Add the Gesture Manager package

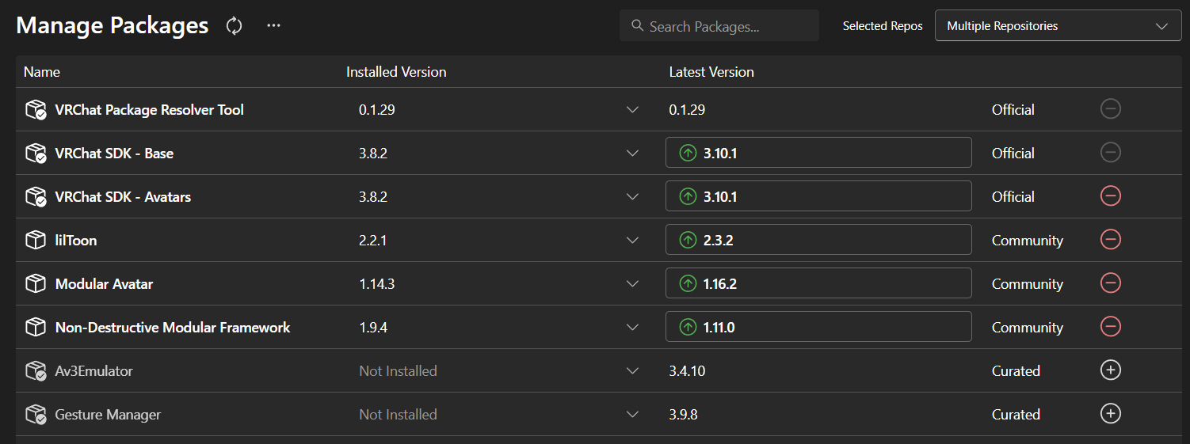(x=1111, y=413)
